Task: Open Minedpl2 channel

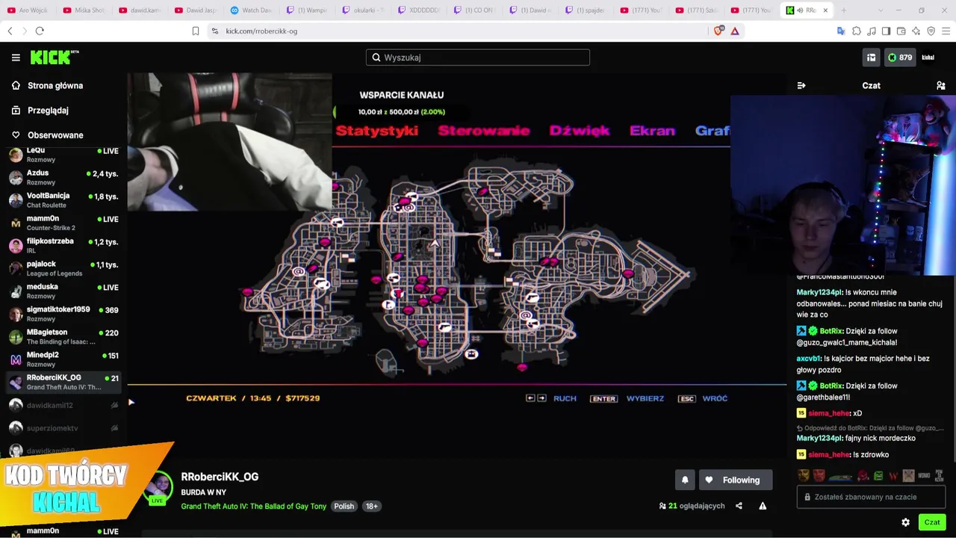Action: (63, 359)
